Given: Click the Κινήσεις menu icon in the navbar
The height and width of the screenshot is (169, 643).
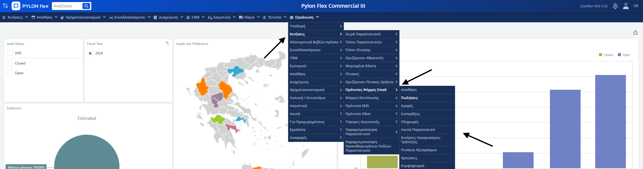Looking at the screenshot, I should click(x=4, y=17).
